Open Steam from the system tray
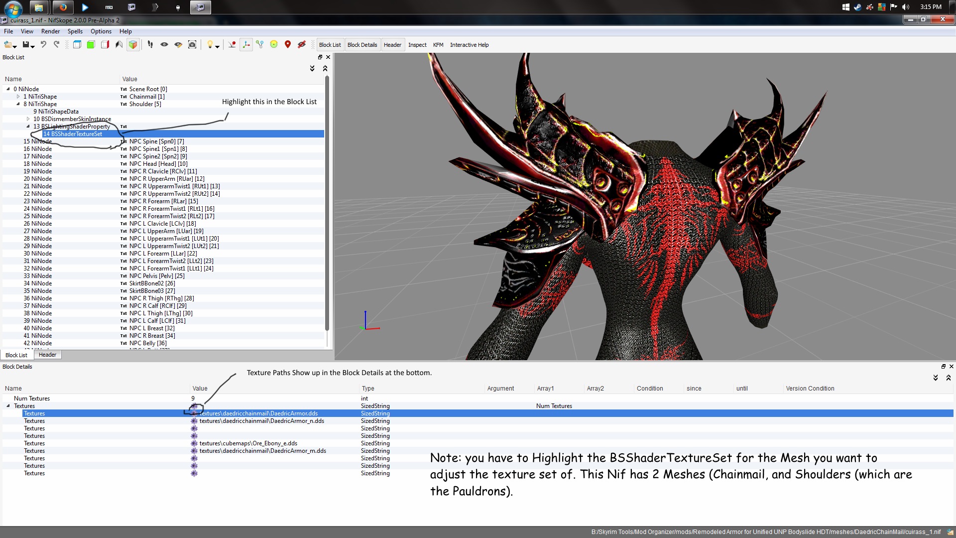956x538 pixels. click(x=857, y=7)
